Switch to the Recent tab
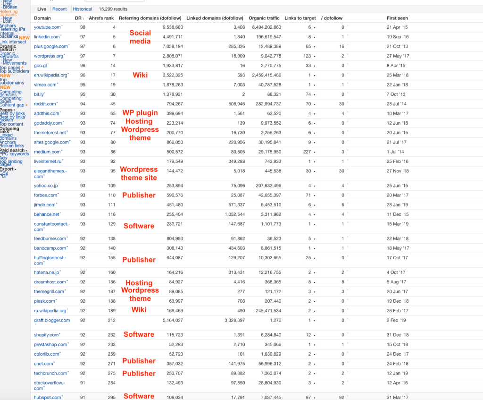The height and width of the screenshot is (400, 483). click(x=59, y=9)
